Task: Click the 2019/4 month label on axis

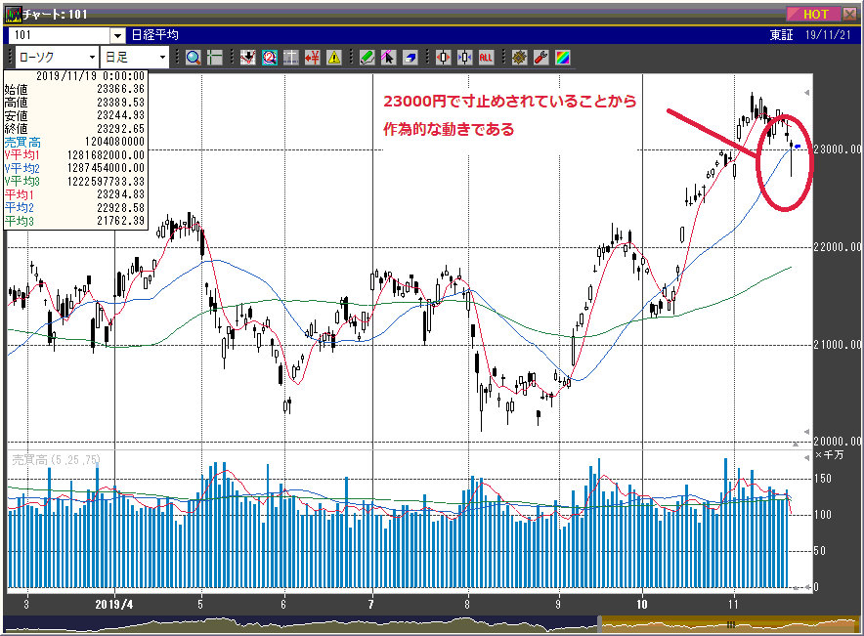Action: 114,605
